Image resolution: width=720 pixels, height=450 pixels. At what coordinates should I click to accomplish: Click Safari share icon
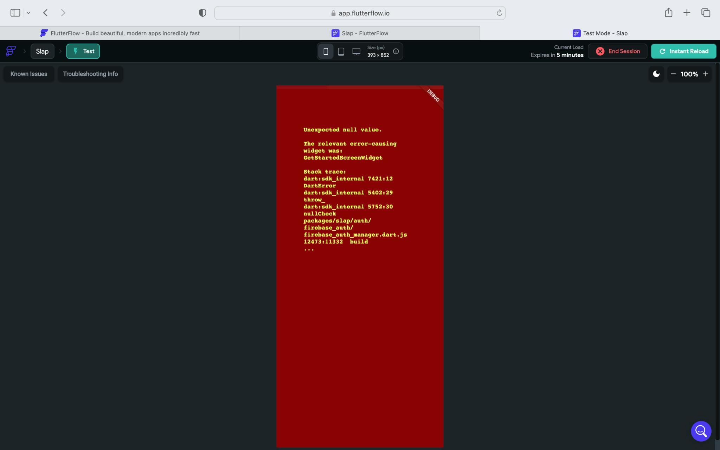(668, 13)
